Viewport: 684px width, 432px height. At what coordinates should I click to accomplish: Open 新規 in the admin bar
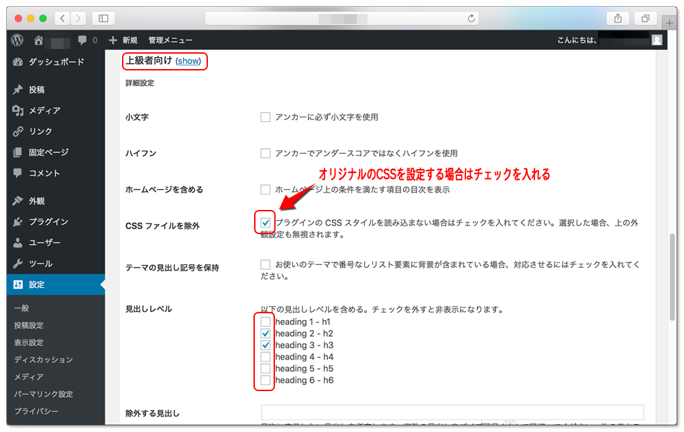coord(127,40)
